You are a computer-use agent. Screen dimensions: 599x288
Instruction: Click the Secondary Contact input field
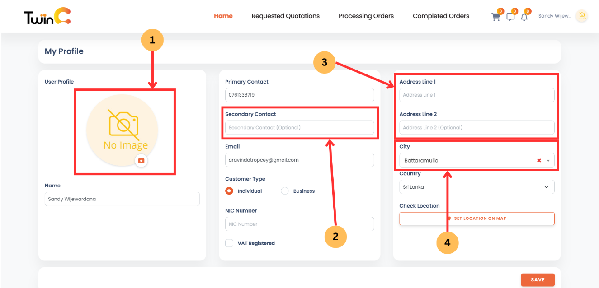(299, 127)
